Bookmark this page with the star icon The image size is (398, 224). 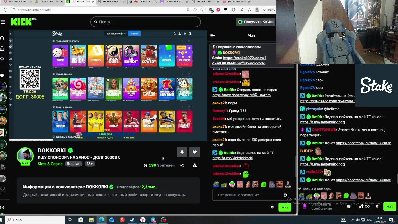(x=201, y=10)
